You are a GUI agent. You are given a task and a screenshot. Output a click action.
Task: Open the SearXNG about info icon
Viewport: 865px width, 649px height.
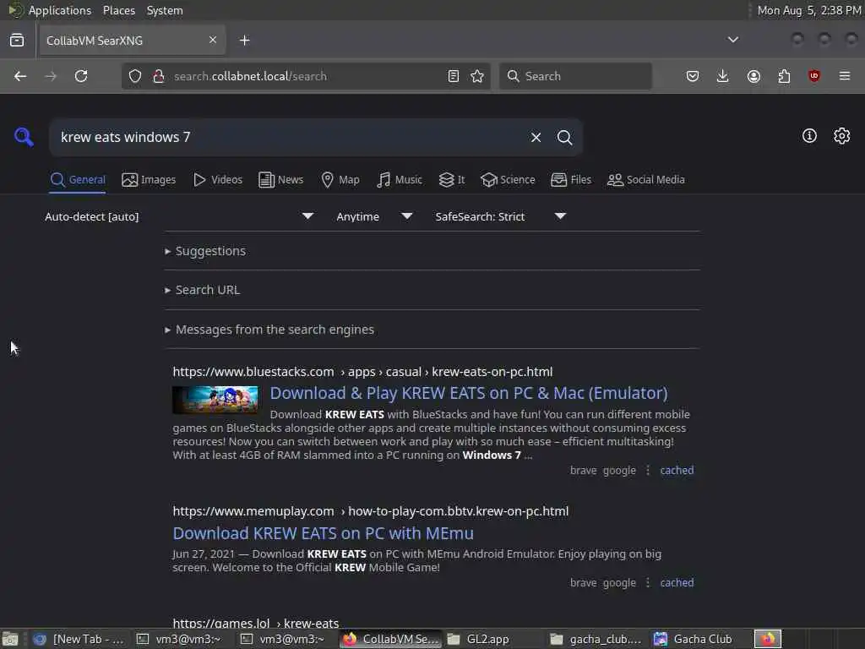pyautogui.click(x=809, y=136)
